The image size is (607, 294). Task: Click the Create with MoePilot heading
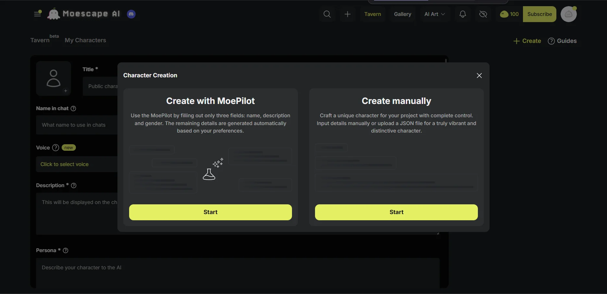tap(211, 101)
